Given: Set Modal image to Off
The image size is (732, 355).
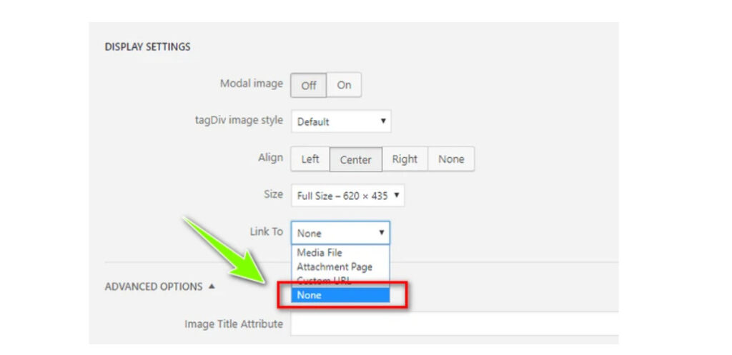Looking at the screenshot, I should (308, 85).
